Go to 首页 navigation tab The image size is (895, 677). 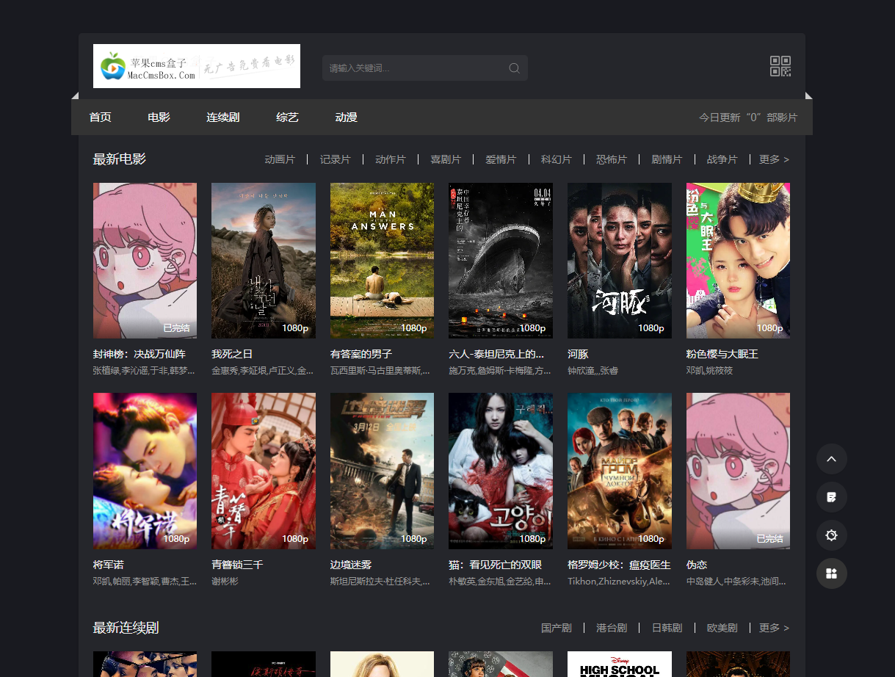pyautogui.click(x=101, y=117)
